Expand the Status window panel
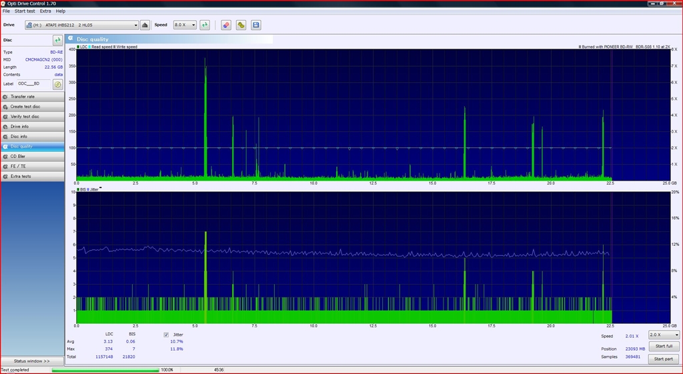Screen dimensions: 683x374 [x=32, y=361]
